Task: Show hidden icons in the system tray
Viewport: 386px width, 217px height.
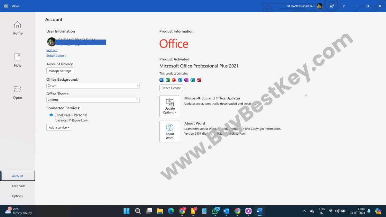Action: click(x=304, y=211)
